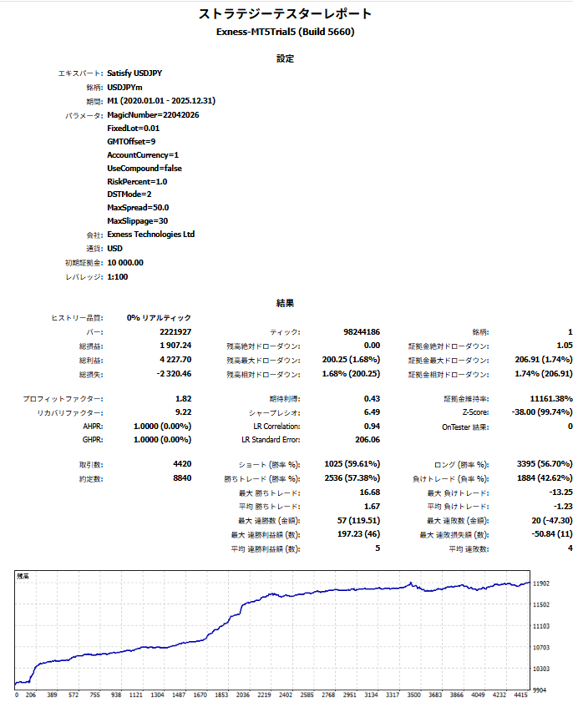Click the 2219 tick on chart x-axis
Viewport: 573px width, 702px height.
(x=264, y=694)
